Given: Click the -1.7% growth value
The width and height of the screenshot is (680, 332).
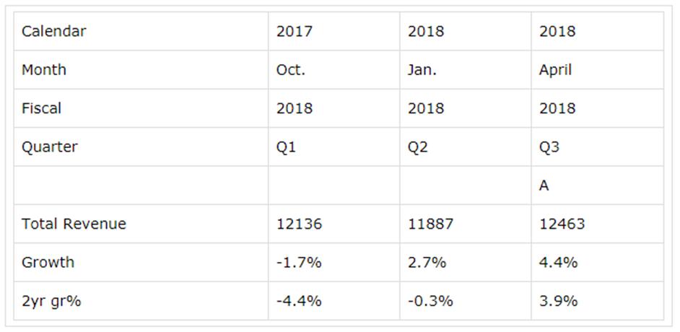Looking at the screenshot, I should [299, 262].
